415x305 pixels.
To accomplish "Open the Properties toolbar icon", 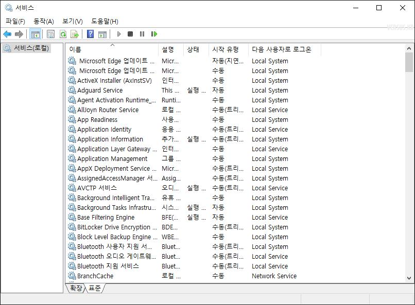I will [x=50, y=34].
